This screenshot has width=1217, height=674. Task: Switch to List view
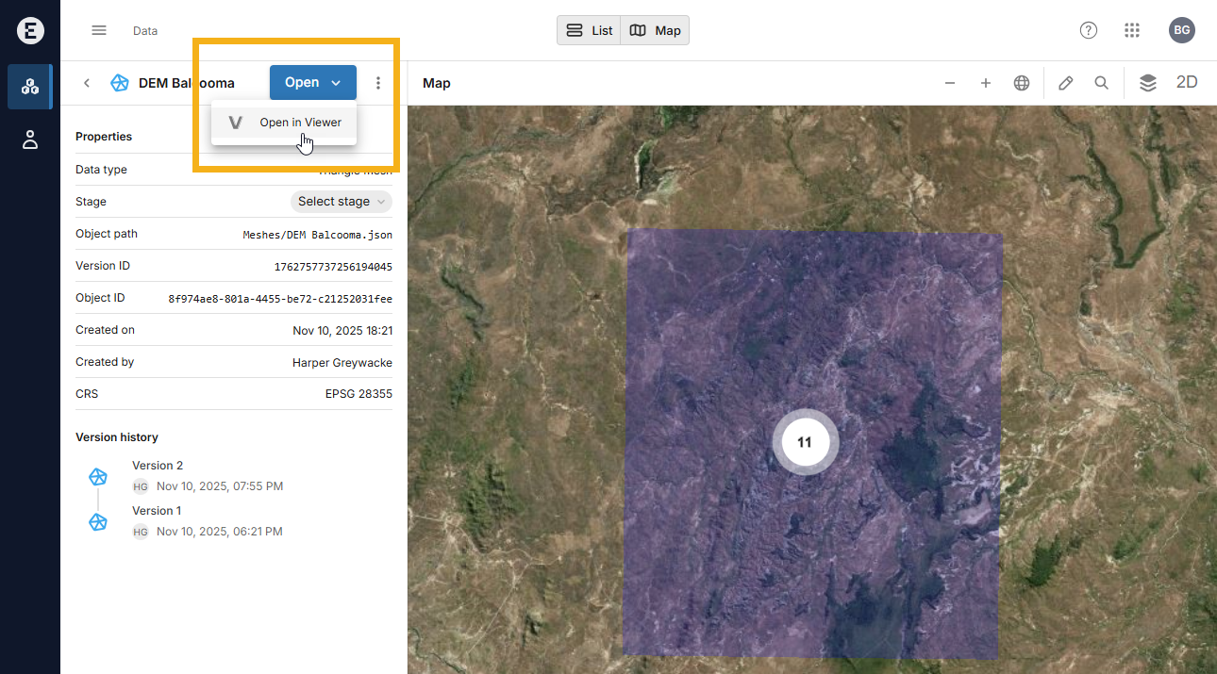(x=589, y=30)
